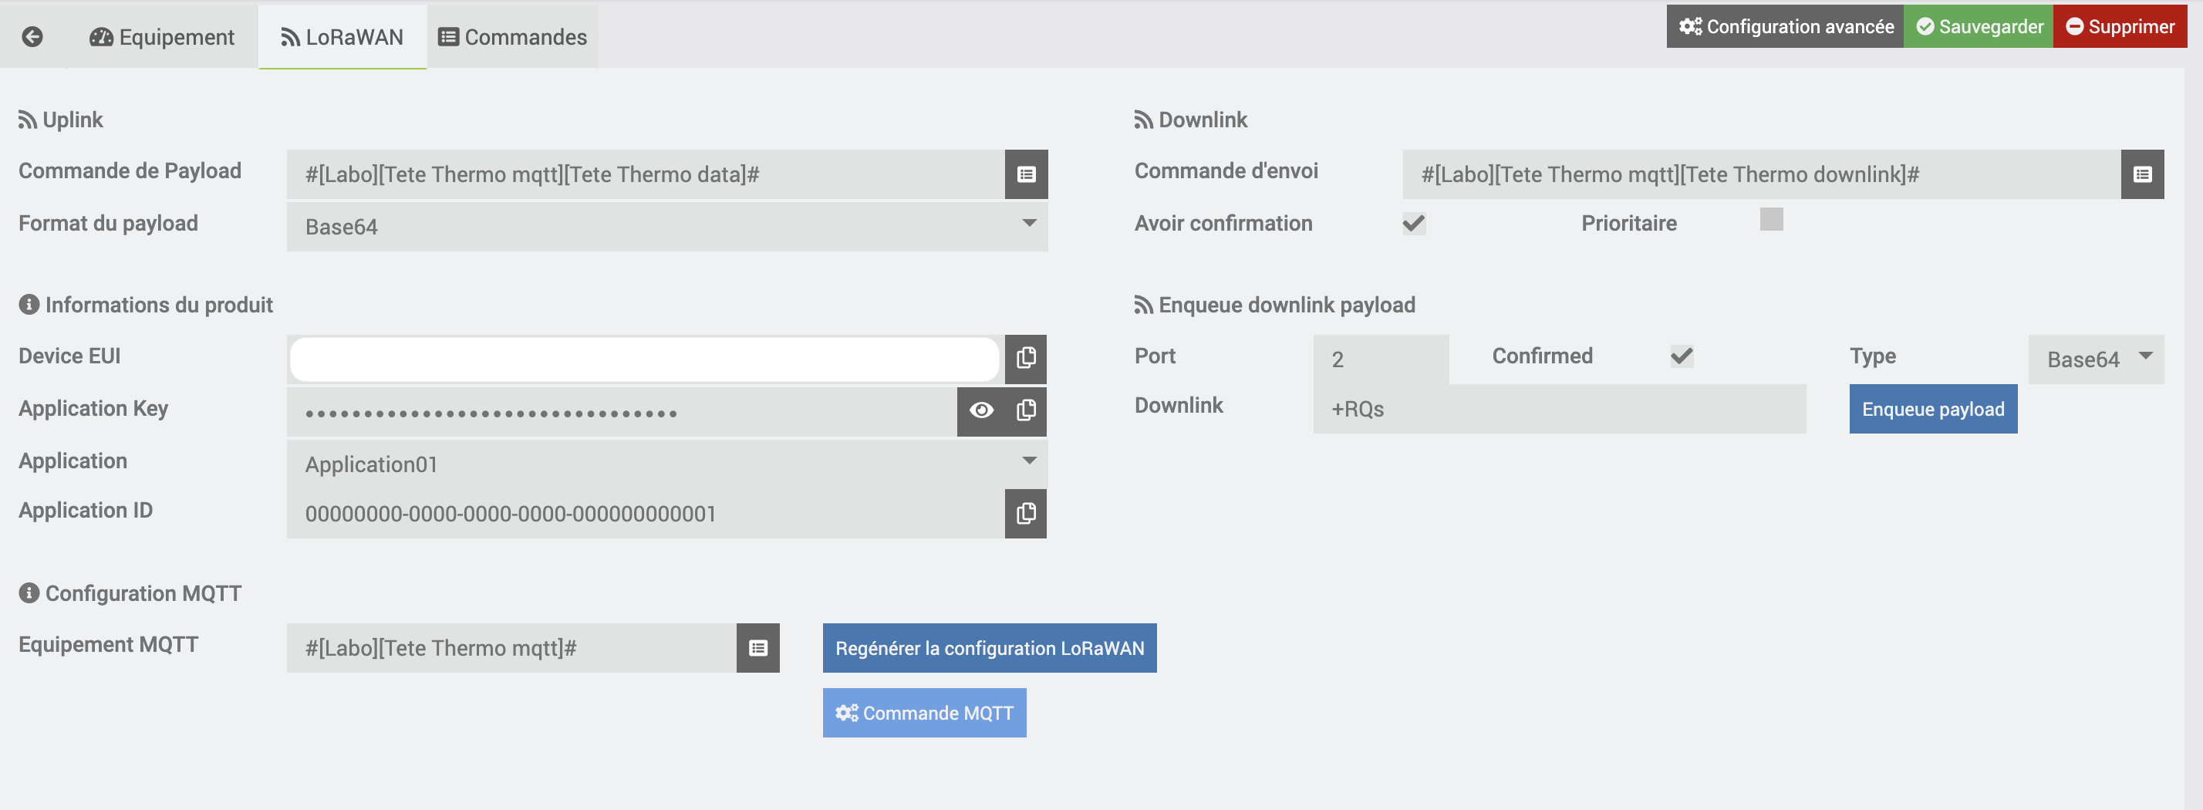
Task: Copy the Application Key
Action: 1025,411
